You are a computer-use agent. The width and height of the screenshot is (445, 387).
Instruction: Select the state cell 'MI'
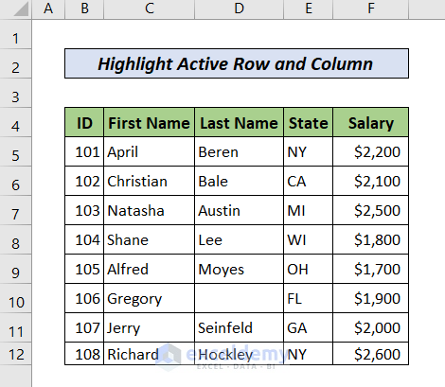pos(309,210)
